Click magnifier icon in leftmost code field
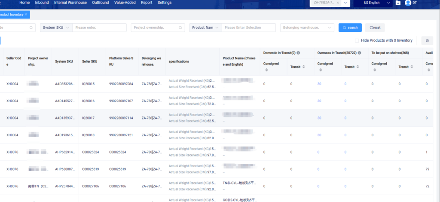 click(x=31, y=28)
